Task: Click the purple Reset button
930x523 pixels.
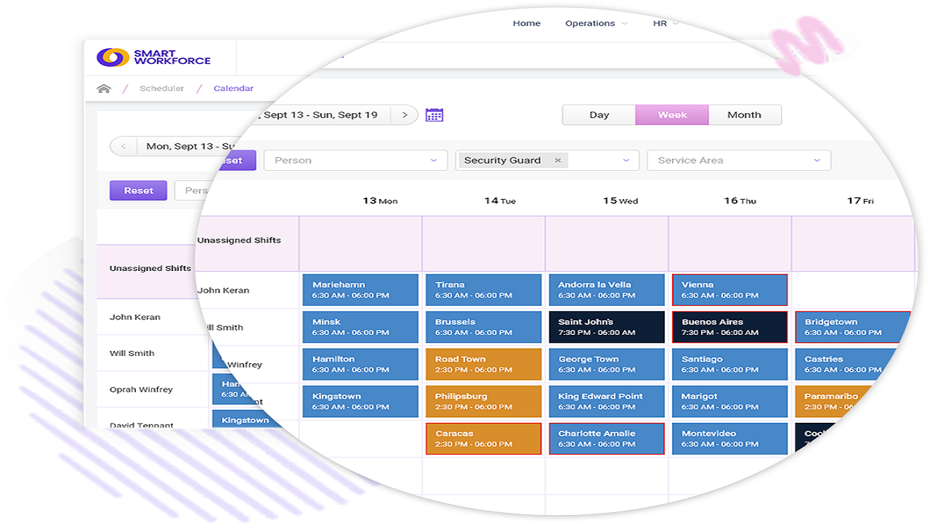Action: (138, 190)
